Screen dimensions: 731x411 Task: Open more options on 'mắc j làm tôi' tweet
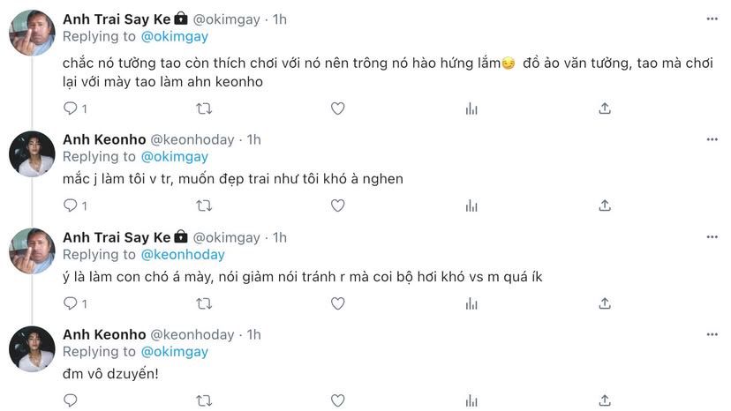[x=712, y=139]
